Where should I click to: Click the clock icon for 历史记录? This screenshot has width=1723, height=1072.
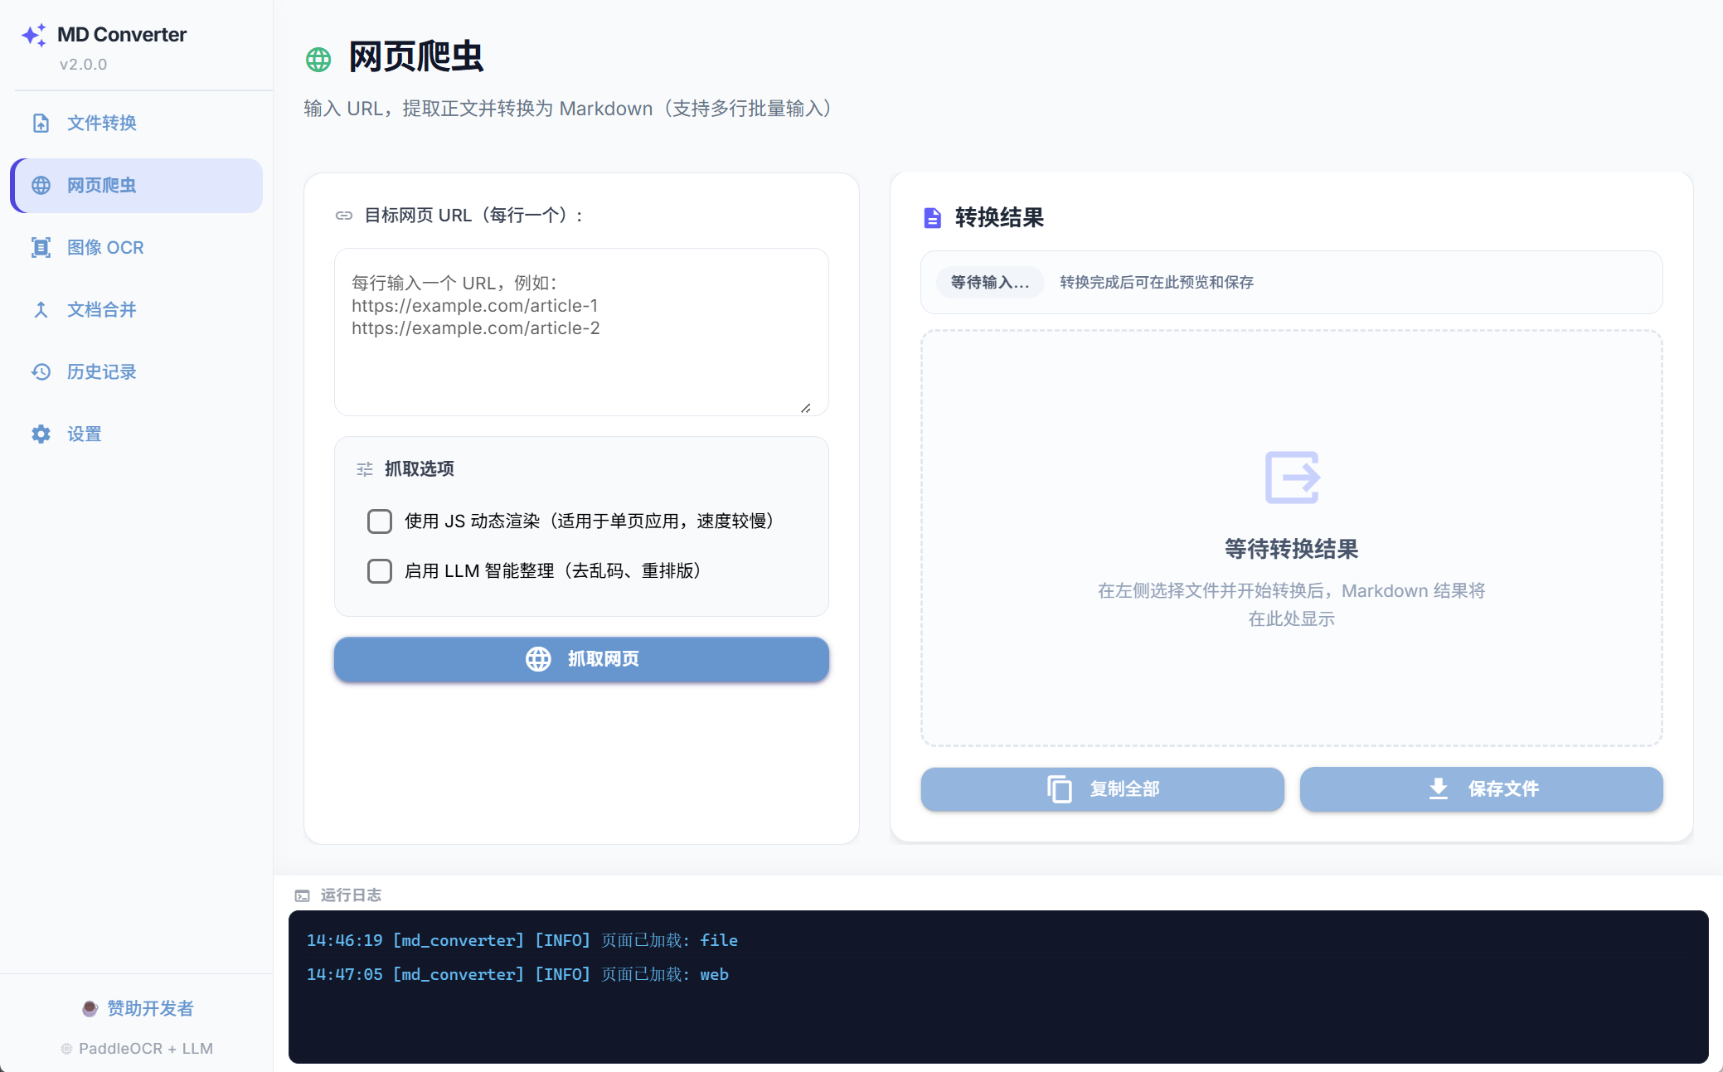41,371
